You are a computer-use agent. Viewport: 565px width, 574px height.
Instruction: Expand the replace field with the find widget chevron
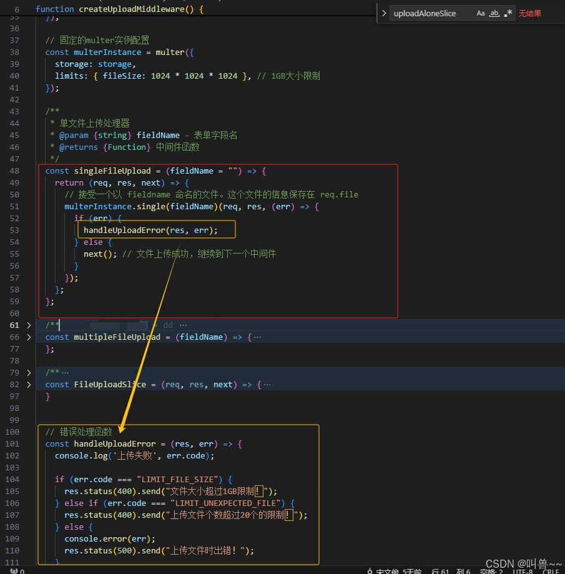[x=383, y=13]
